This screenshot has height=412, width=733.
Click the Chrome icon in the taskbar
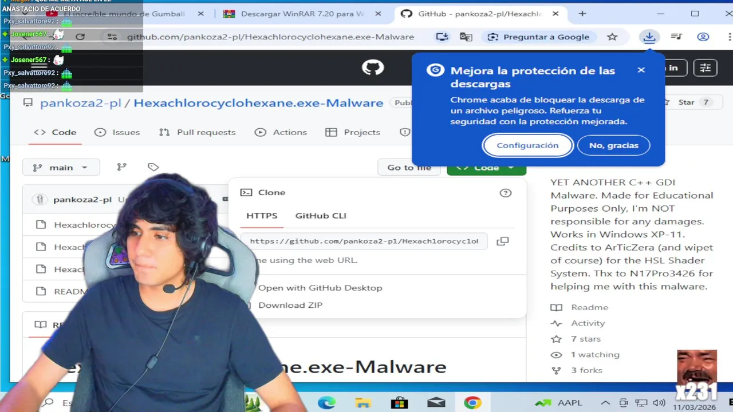[472, 403]
